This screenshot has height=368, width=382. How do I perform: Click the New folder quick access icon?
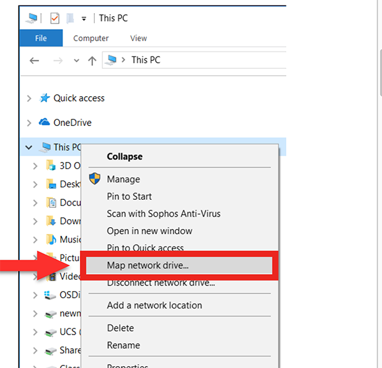tap(70, 18)
